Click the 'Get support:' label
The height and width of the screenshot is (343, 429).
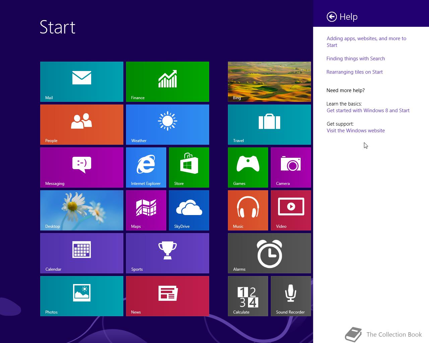[x=340, y=124]
